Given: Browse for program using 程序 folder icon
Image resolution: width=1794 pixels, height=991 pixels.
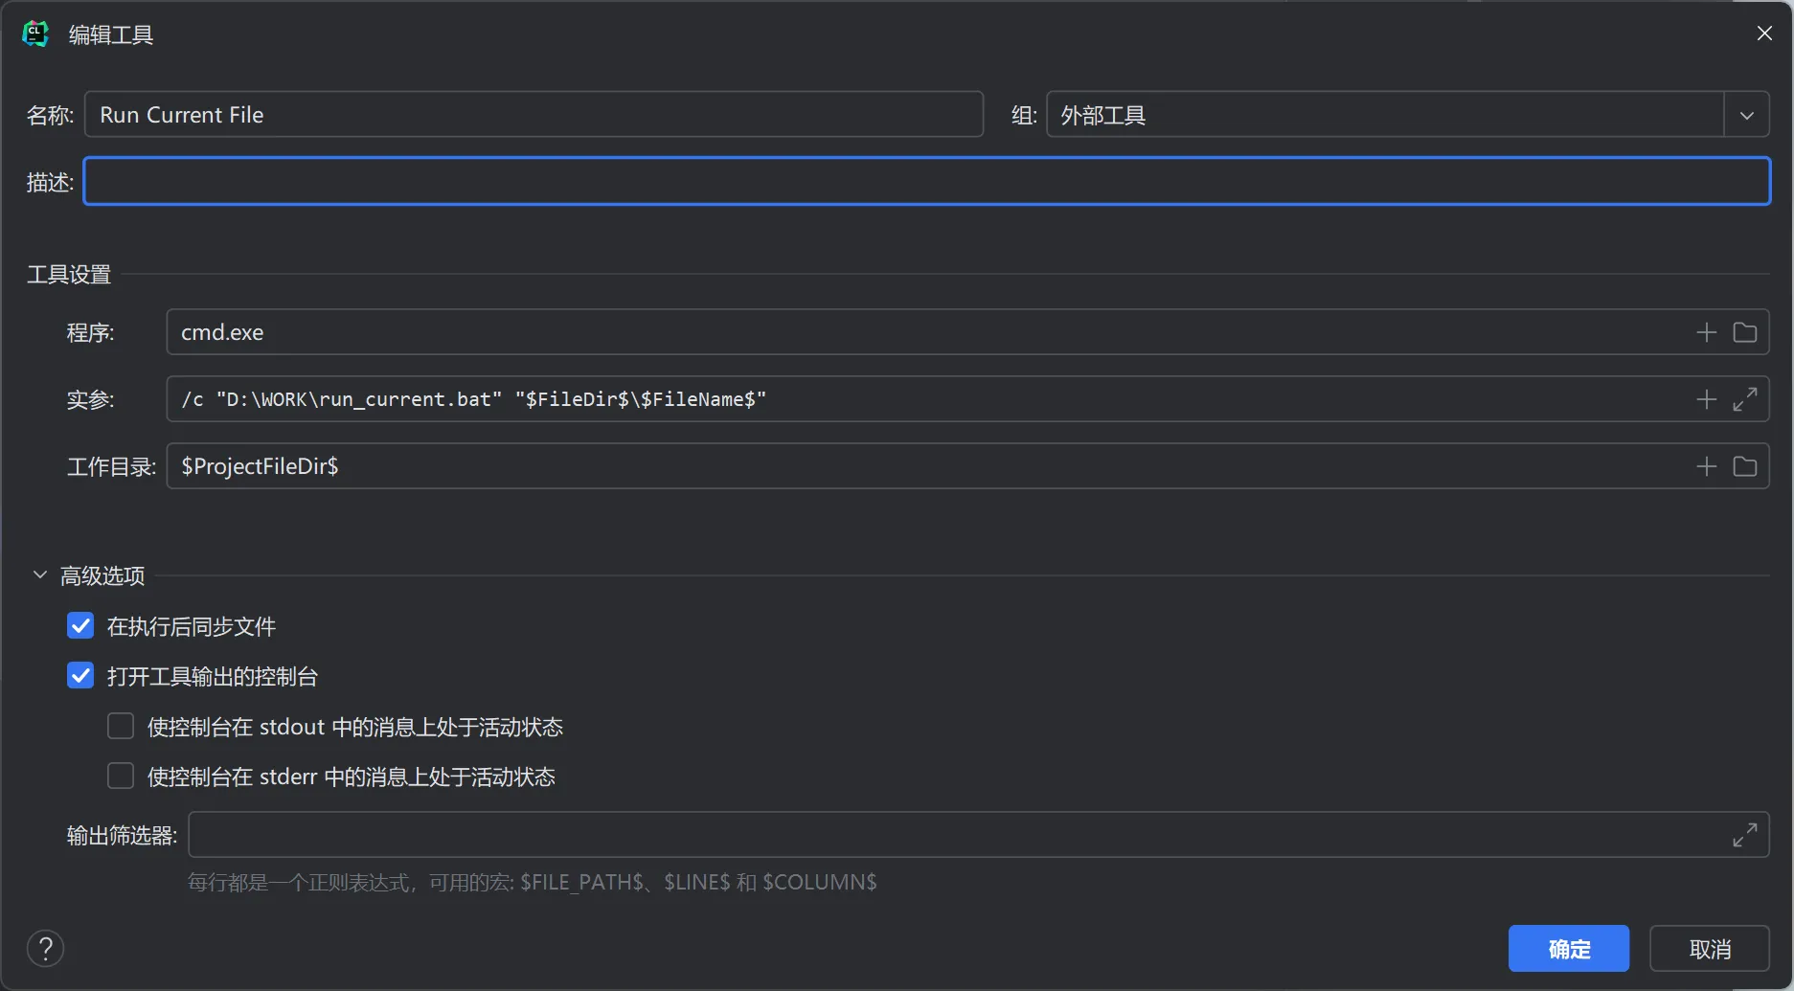Looking at the screenshot, I should click(1745, 332).
